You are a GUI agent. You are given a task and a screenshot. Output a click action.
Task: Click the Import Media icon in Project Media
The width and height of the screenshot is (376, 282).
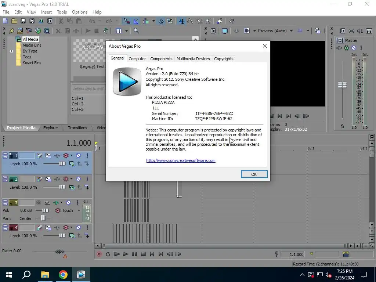click(20, 31)
